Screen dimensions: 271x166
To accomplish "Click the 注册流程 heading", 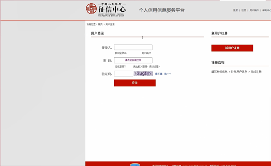I will [218, 62].
